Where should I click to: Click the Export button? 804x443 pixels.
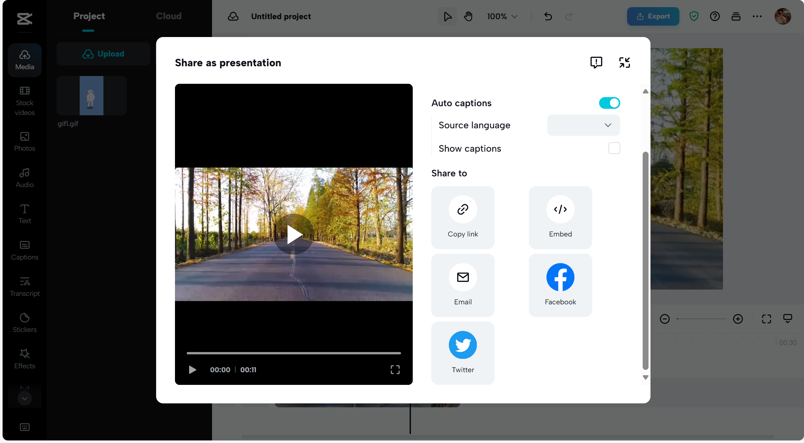click(x=652, y=16)
